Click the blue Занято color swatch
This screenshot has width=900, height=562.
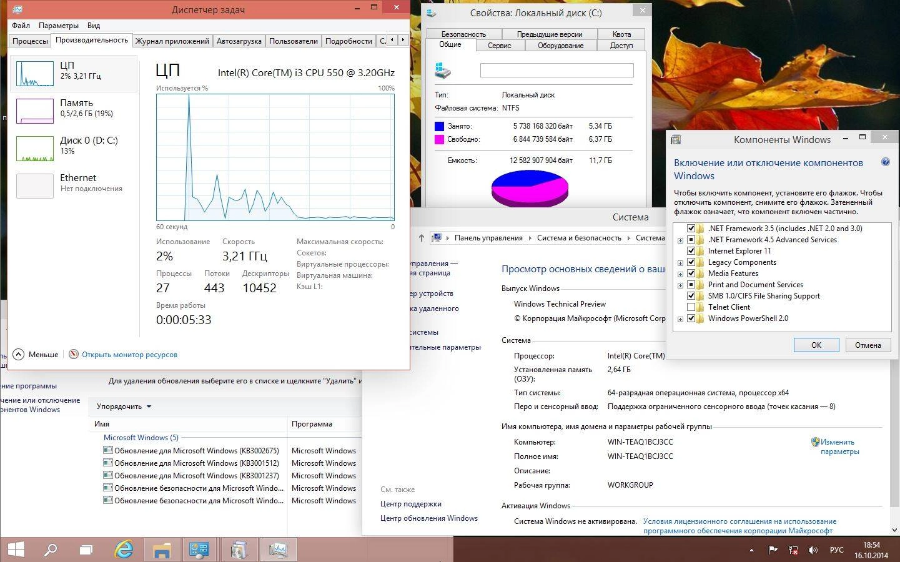coord(440,126)
